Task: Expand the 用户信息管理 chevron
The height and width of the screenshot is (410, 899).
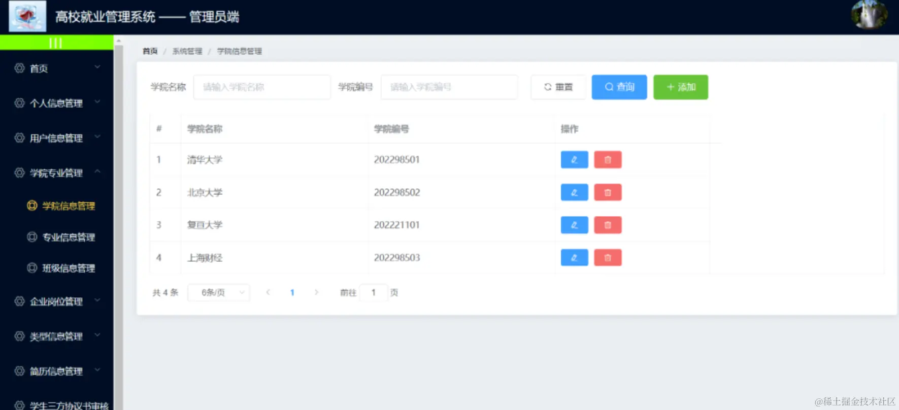Action: tap(97, 136)
